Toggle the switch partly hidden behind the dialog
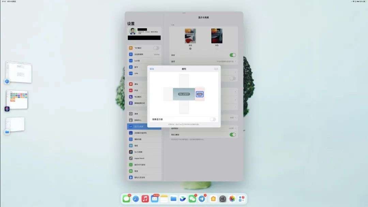The height and width of the screenshot is (207, 368). (233, 78)
